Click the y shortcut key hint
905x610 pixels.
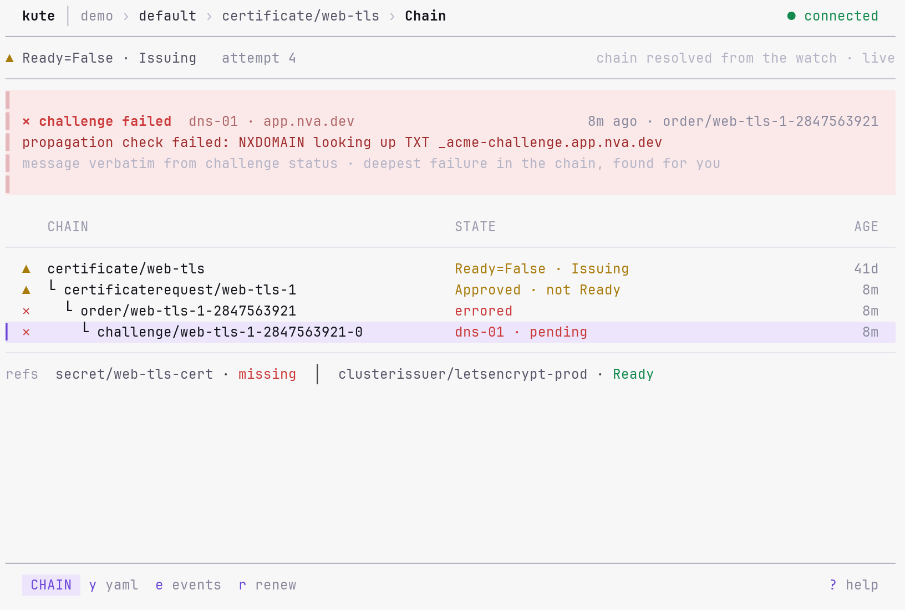pyautogui.click(x=93, y=585)
